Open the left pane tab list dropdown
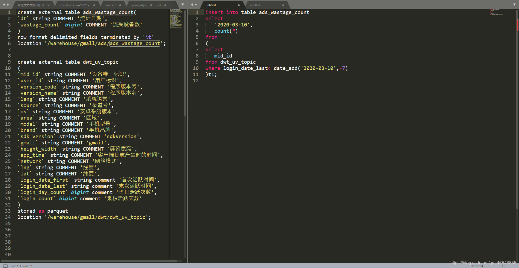Image resolution: width=519 pixels, height=268 pixels. [x=183, y=5]
